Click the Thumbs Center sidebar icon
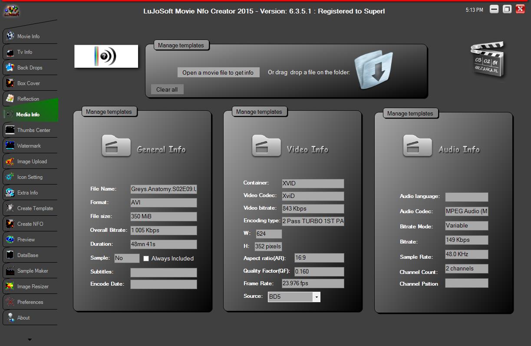 pos(10,130)
